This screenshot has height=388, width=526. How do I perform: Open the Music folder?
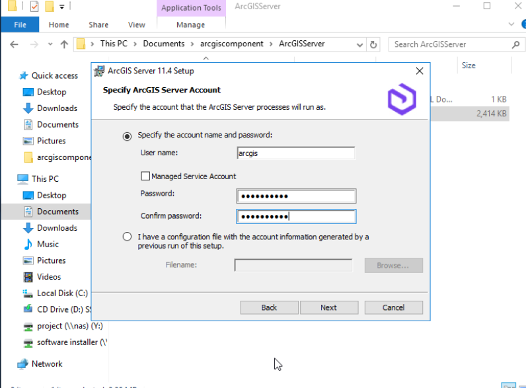[48, 244]
